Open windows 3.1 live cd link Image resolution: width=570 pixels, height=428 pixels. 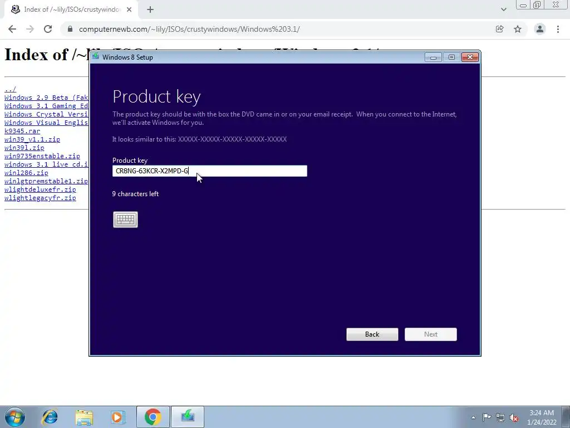46,164
